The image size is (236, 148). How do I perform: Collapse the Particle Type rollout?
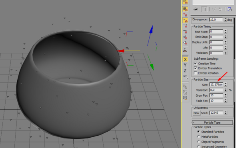(212, 123)
